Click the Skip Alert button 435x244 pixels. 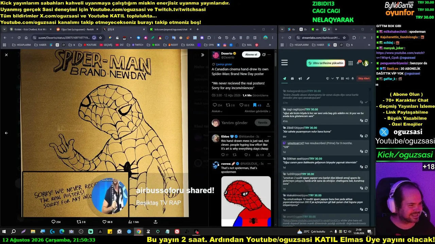(364, 79)
